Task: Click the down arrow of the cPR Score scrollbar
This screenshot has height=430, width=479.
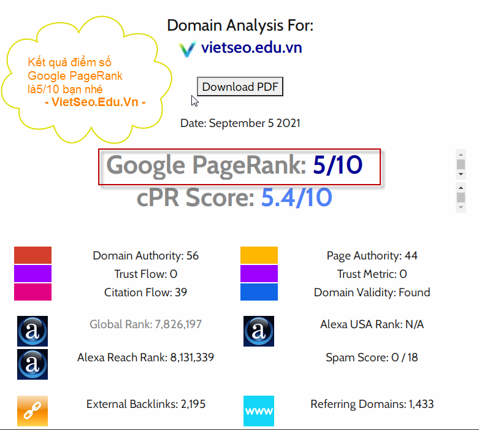Action: tap(461, 207)
